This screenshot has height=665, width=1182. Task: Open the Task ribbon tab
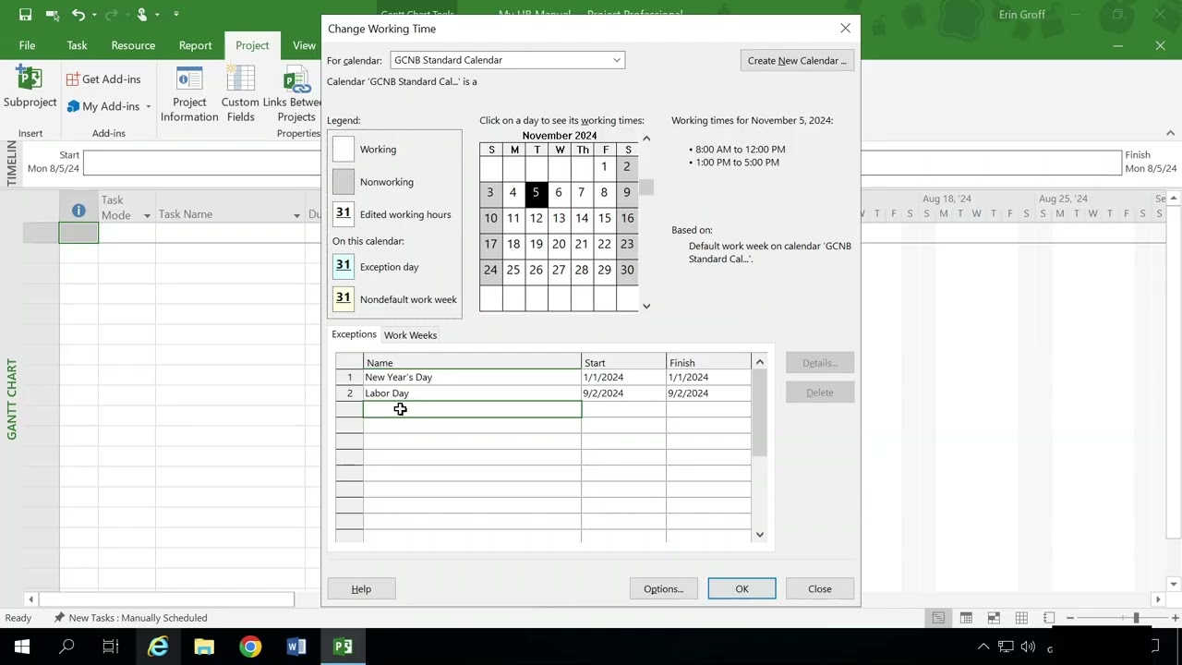[x=77, y=45]
